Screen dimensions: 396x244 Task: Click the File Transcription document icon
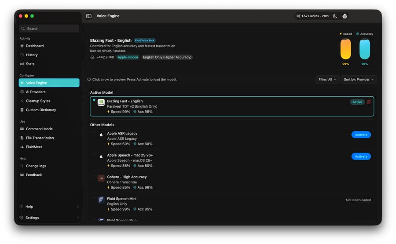click(x=22, y=138)
